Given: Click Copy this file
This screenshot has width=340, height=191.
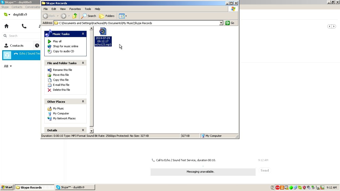Looking at the screenshot, I should [x=61, y=80].
